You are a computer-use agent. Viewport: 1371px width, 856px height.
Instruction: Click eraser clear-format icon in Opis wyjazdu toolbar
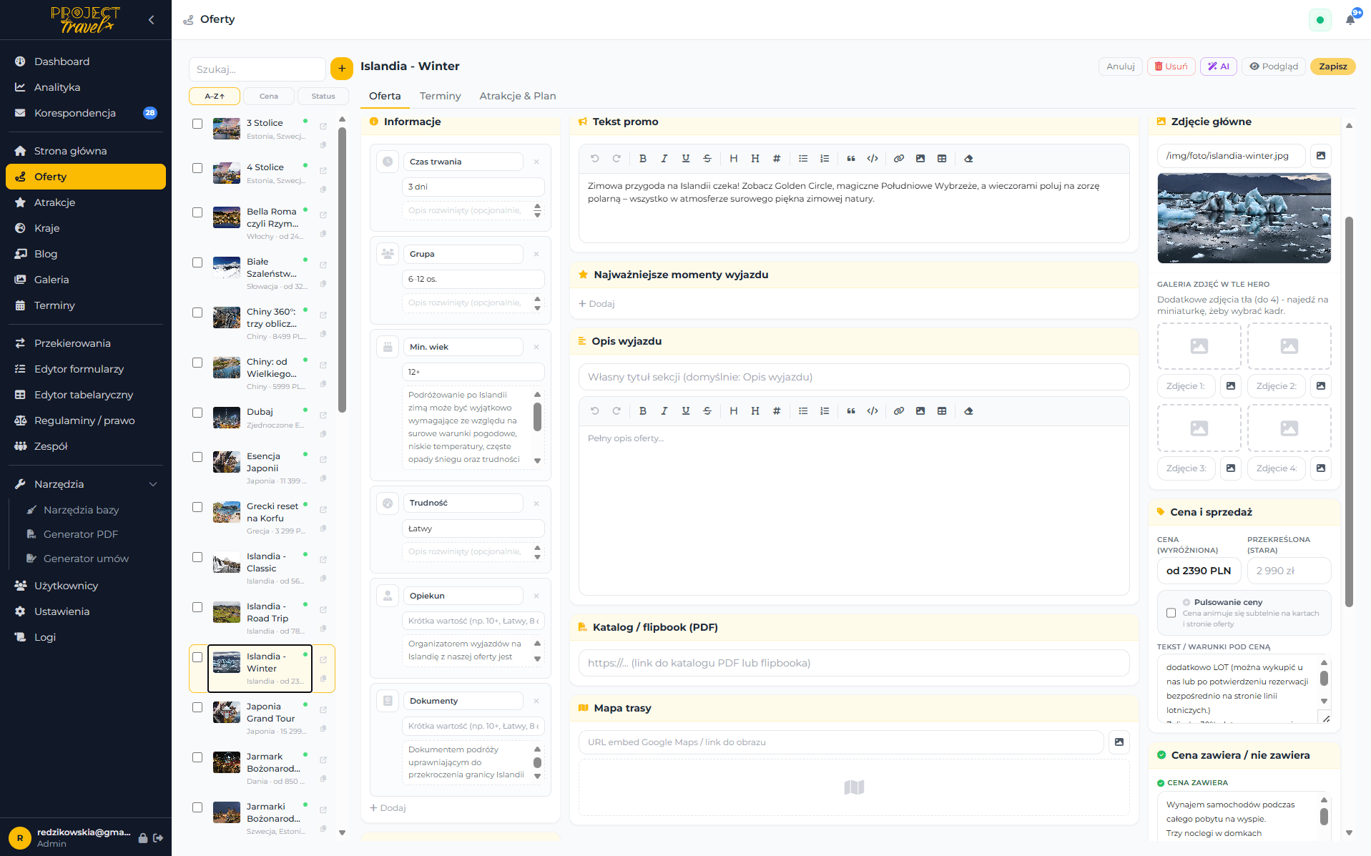point(968,411)
